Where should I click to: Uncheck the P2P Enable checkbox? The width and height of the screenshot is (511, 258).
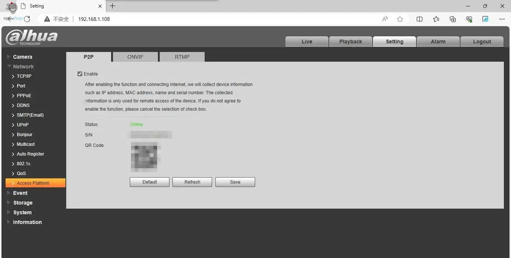pos(80,74)
